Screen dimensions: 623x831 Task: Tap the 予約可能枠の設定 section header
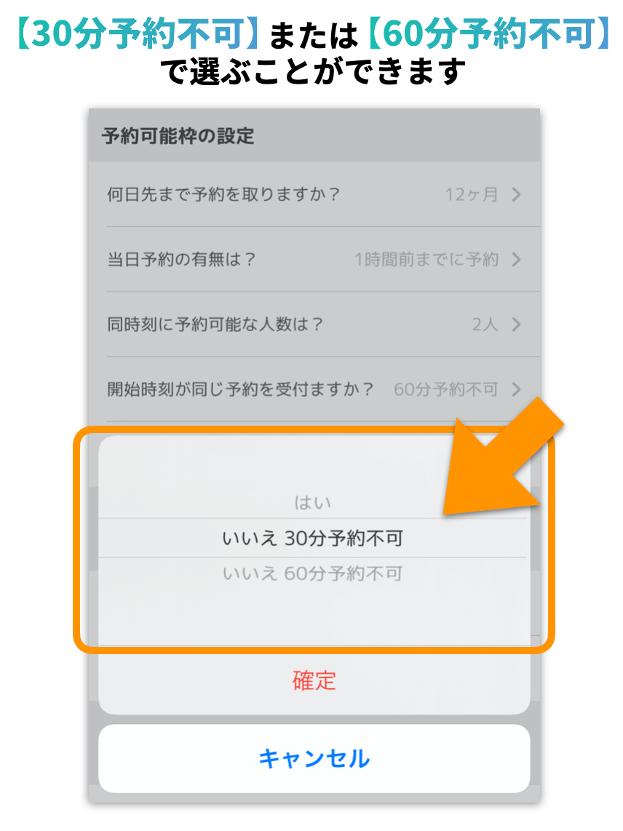pos(178,136)
